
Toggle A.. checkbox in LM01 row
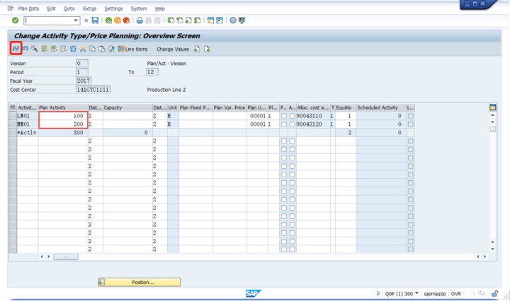pyautogui.click(x=292, y=116)
